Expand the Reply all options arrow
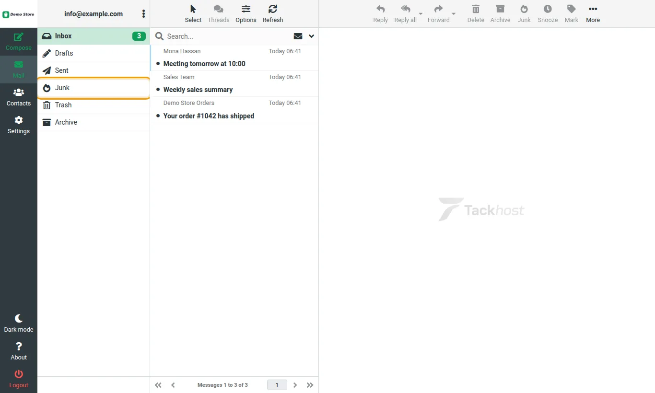The image size is (655, 393). tap(421, 14)
